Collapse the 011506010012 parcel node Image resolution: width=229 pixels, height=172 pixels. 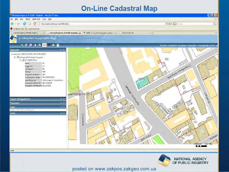tap(20, 60)
